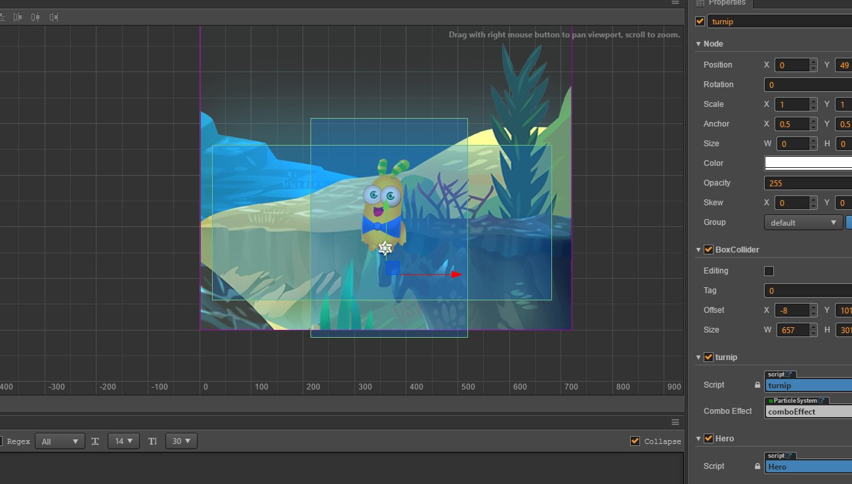852x484 pixels.
Task: Click the Hero script reference field
Action: (809, 467)
